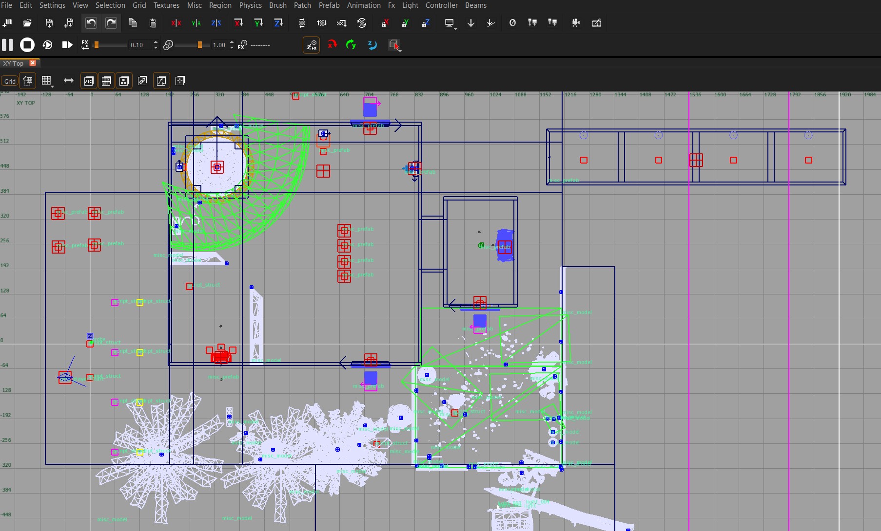Open the Prefab menu

[x=329, y=5]
